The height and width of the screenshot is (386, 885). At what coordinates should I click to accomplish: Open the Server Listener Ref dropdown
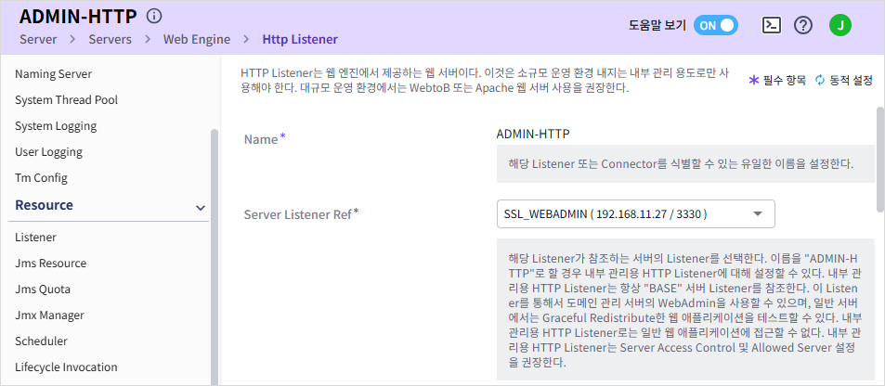pos(635,214)
